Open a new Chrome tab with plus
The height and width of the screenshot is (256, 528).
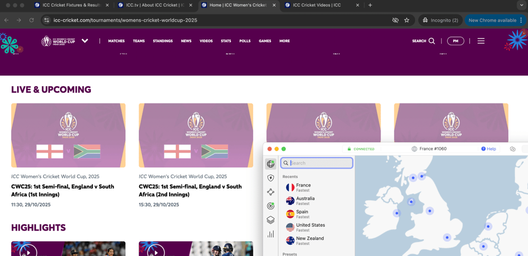[x=370, y=5]
